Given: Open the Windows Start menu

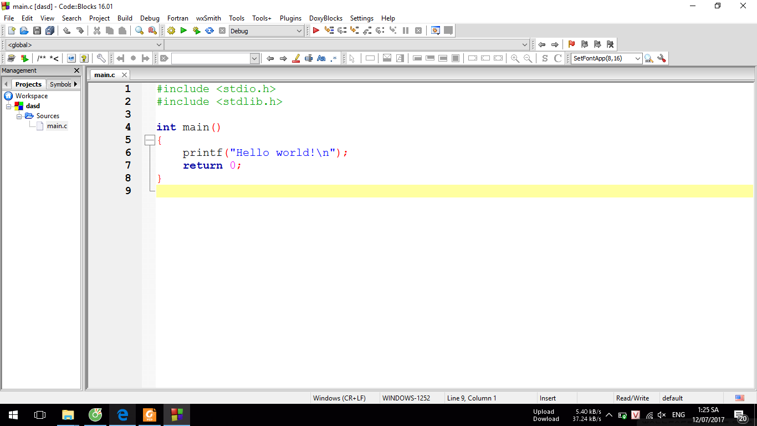Looking at the screenshot, I should pos(13,414).
